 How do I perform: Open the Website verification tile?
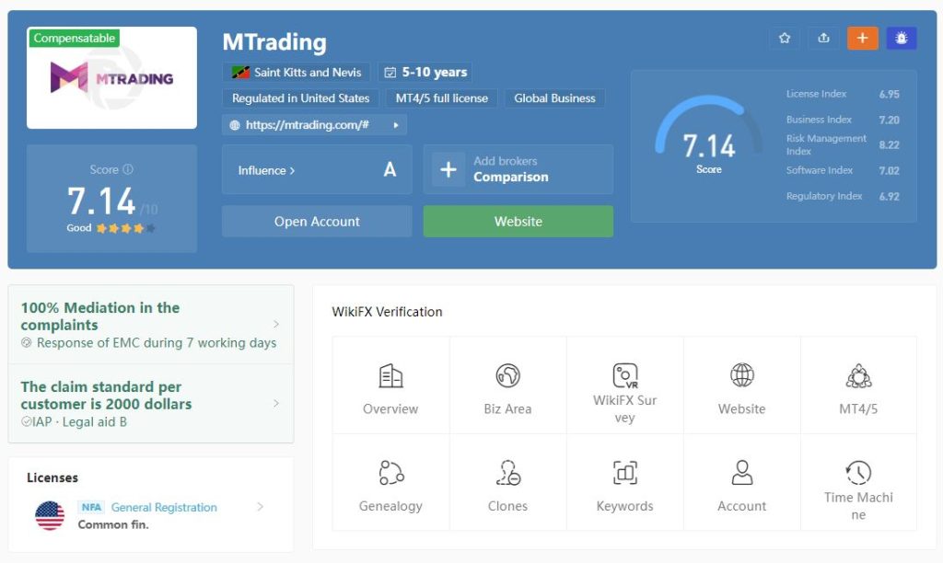coord(741,385)
